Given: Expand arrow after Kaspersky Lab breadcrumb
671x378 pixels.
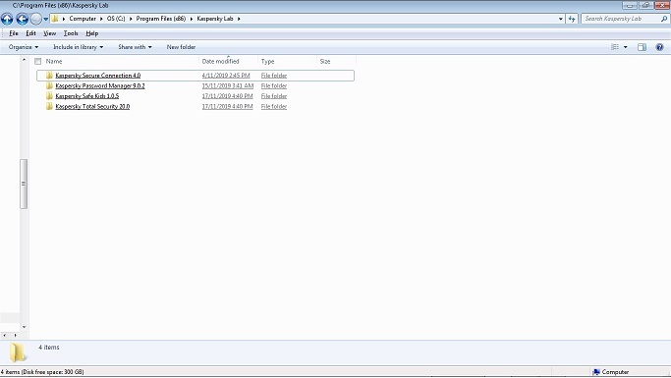Looking at the screenshot, I should click(239, 19).
